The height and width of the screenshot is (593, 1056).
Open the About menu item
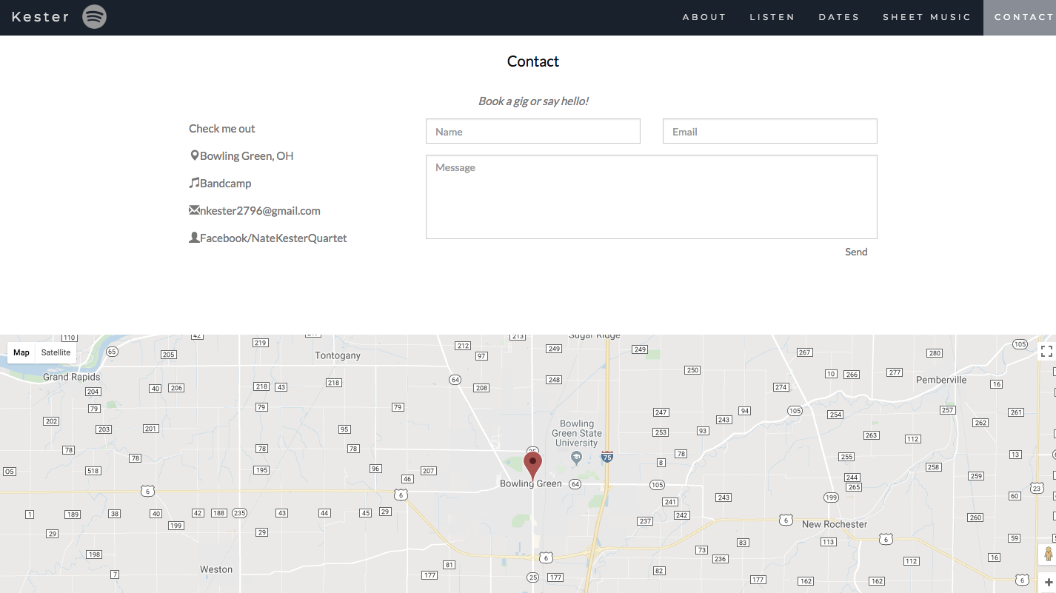[704, 17]
